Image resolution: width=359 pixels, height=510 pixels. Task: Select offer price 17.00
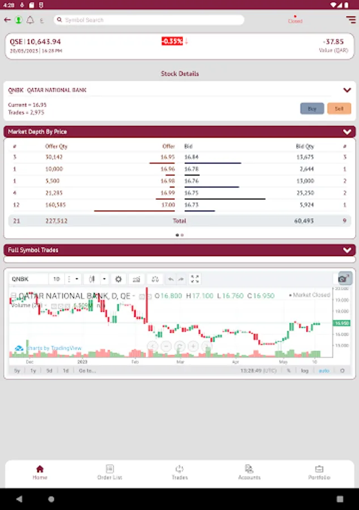pos(168,205)
